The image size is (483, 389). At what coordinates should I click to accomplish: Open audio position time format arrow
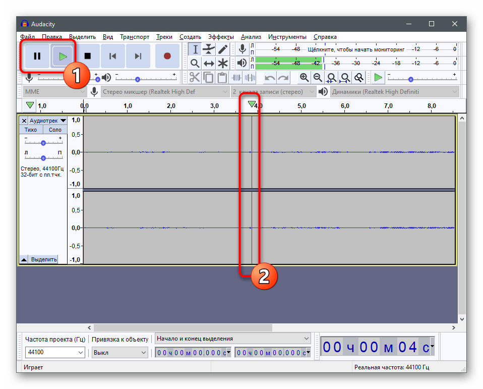tap(432, 346)
